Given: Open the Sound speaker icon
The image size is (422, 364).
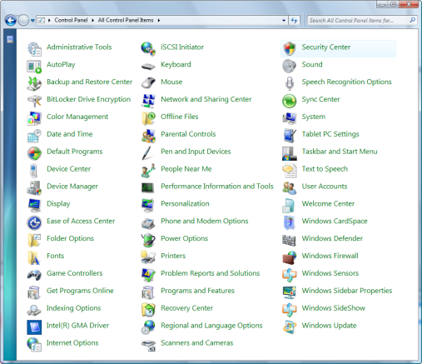Looking at the screenshot, I should 290,66.
